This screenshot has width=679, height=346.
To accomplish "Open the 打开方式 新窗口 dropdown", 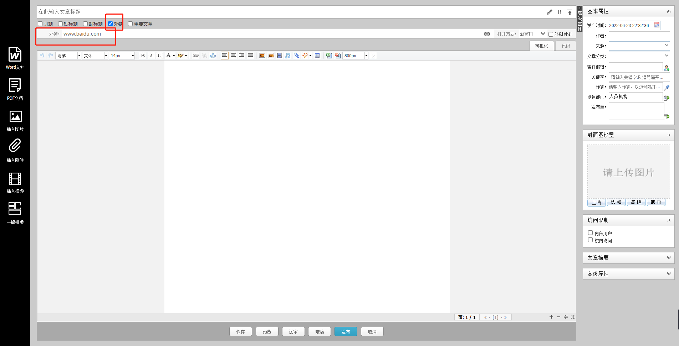I will 532,34.
